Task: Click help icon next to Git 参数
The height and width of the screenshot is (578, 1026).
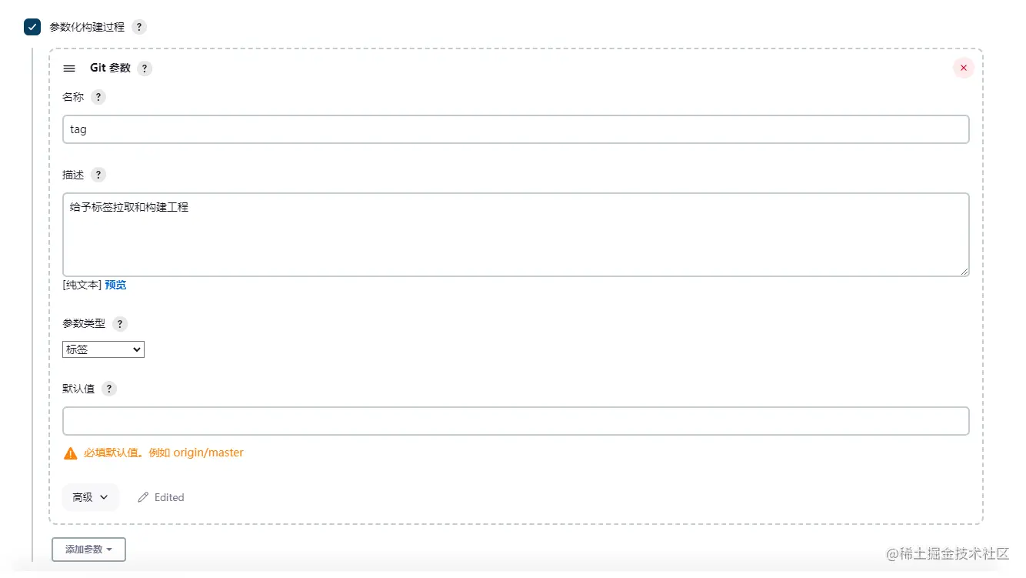Action: pyautogui.click(x=145, y=68)
